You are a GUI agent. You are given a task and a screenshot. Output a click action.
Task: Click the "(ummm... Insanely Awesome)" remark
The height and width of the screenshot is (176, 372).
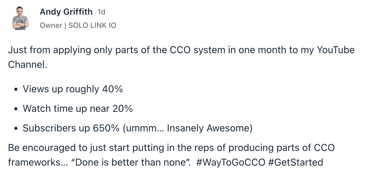pos(188,128)
